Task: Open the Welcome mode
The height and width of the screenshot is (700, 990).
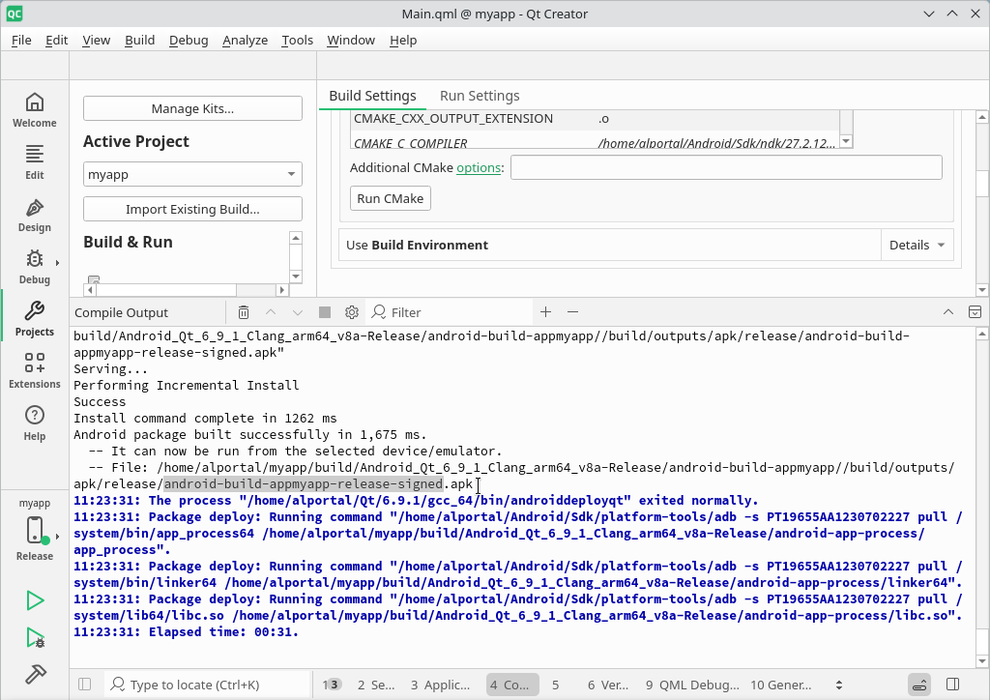Action: [x=35, y=110]
